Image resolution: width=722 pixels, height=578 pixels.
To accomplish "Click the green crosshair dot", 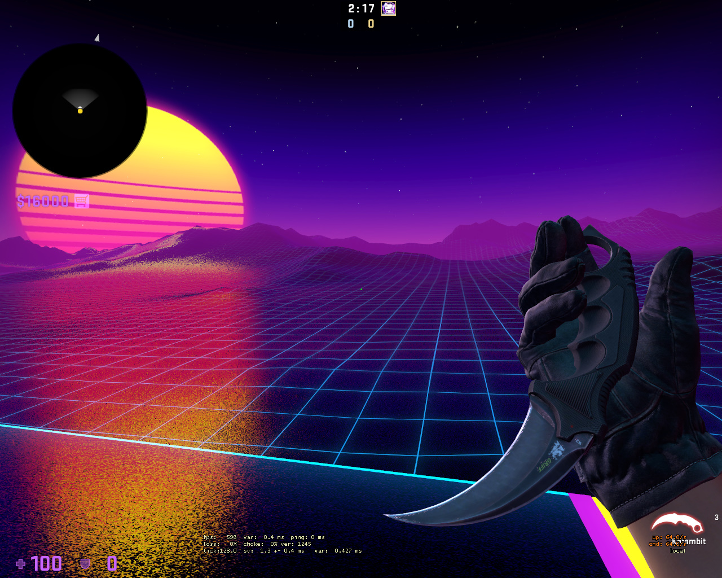I will click(361, 289).
